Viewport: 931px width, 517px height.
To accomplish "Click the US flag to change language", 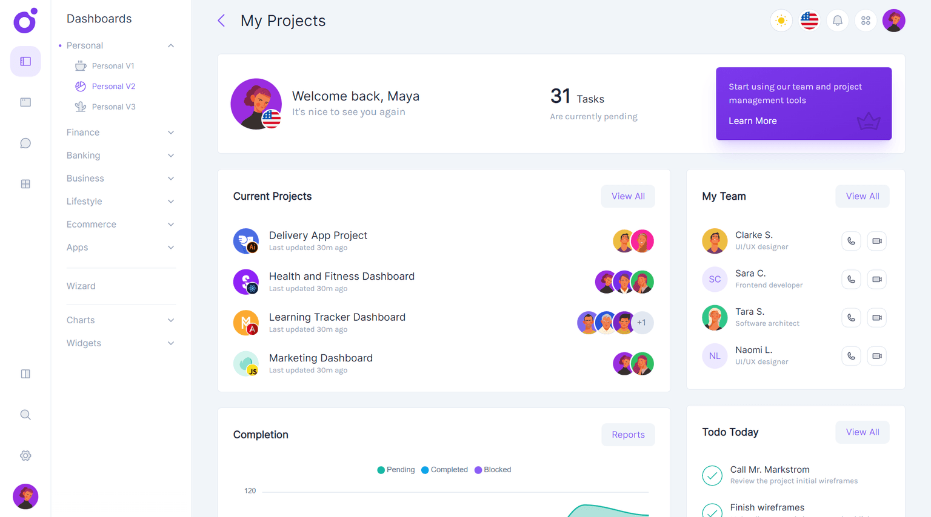I will pos(809,20).
